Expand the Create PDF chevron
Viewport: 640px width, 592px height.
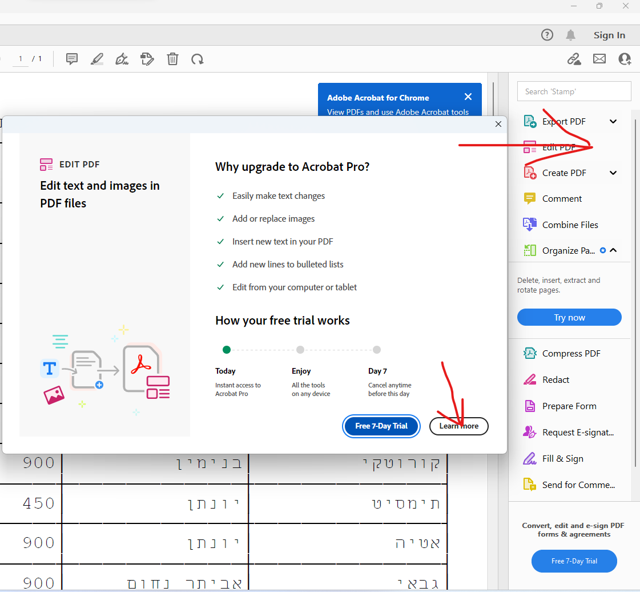tap(613, 173)
